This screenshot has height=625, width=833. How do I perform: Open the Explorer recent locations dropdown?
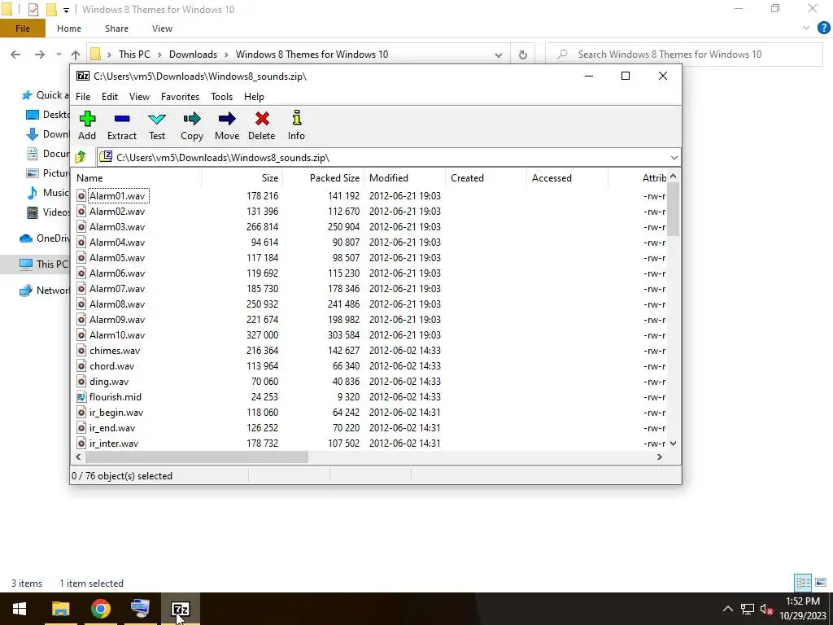click(59, 55)
